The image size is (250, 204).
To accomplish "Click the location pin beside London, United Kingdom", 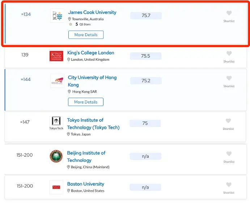I will coord(68,59).
